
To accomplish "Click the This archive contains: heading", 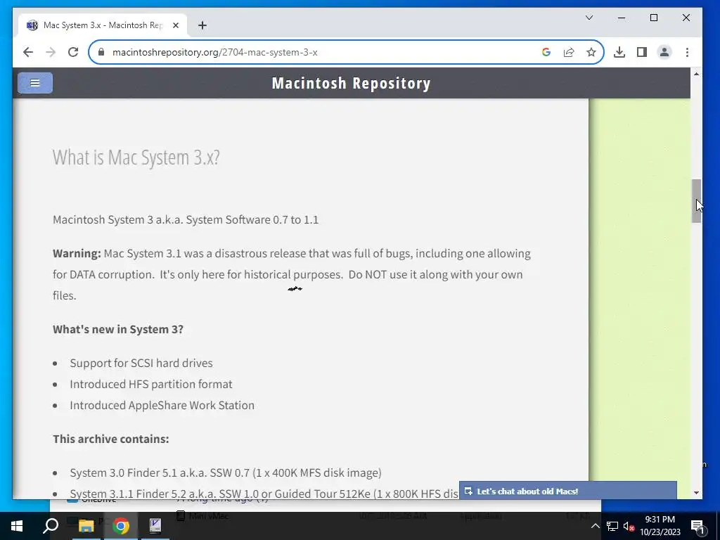I will pos(110,439).
